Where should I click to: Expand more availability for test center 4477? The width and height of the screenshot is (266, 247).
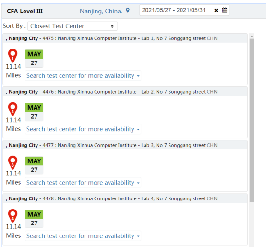click(83, 183)
